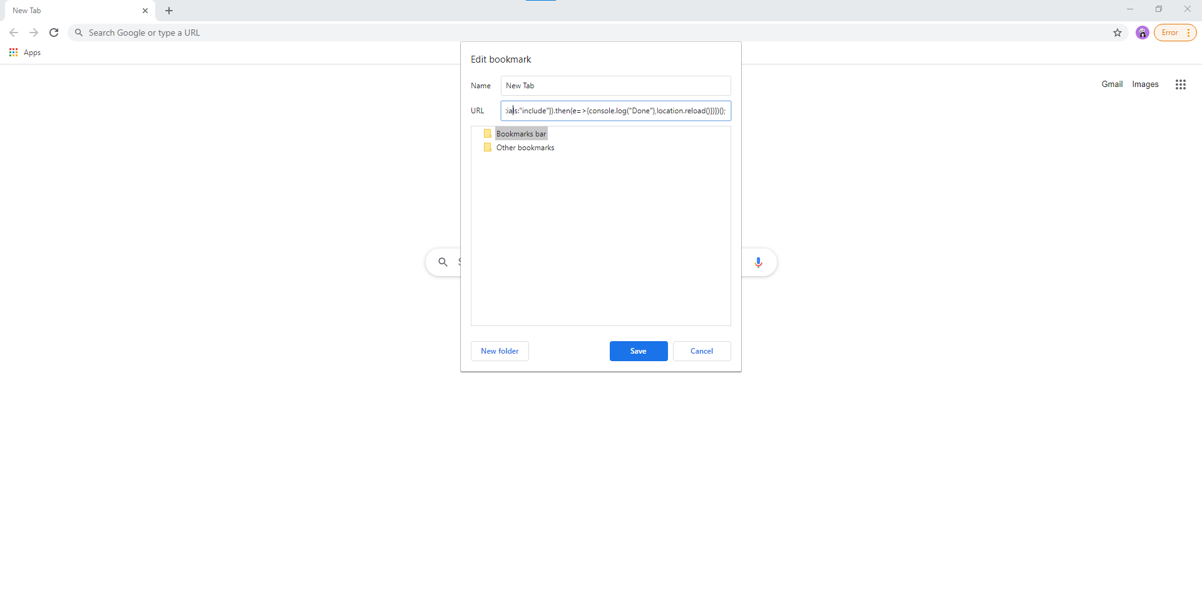
Task: Open the Gmail link
Action: pos(1112,85)
